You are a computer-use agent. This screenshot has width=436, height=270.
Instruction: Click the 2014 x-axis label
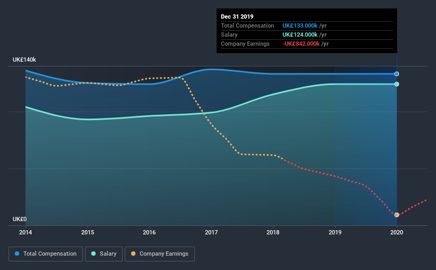click(x=25, y=232)
